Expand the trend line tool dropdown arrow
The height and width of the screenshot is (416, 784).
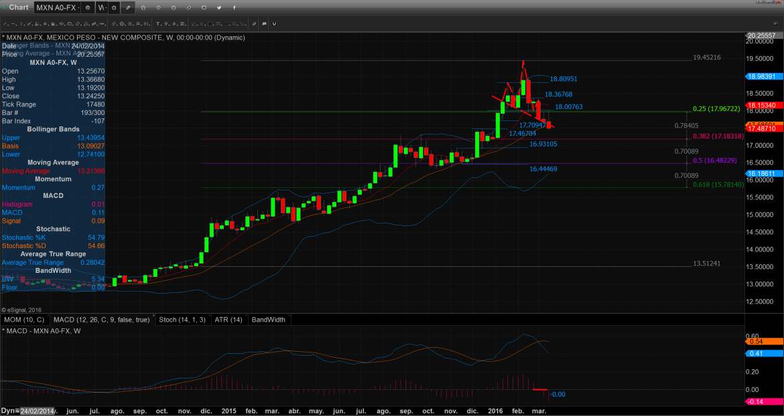click(9, 25)
